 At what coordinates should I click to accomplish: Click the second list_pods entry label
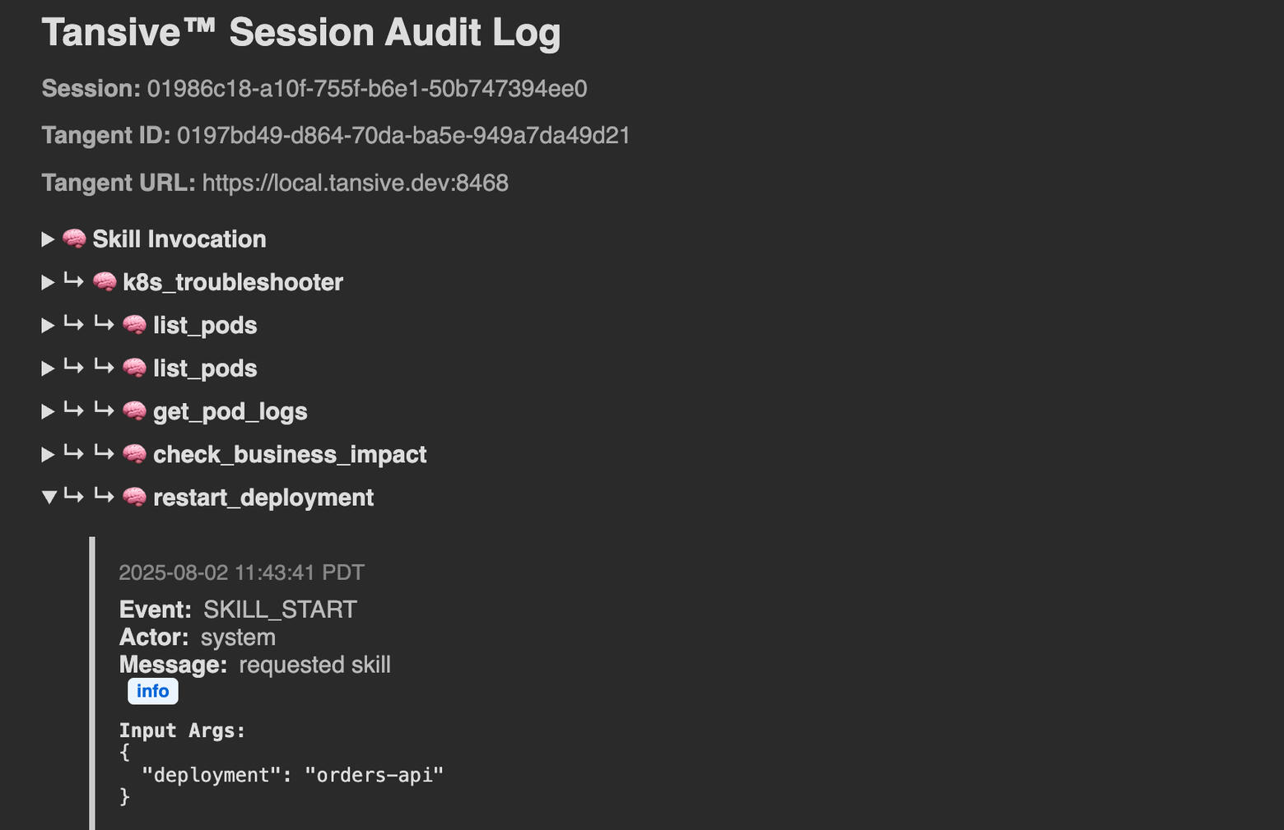[205, 369]
